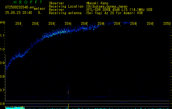Image resolution: width=172 pixels, height=109 pixels.
Task: Click the meteor label
Action: click(x=39, y=9)
